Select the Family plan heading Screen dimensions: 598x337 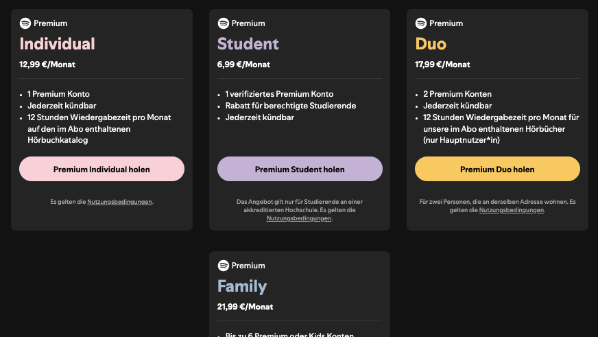tap(242, 286)
